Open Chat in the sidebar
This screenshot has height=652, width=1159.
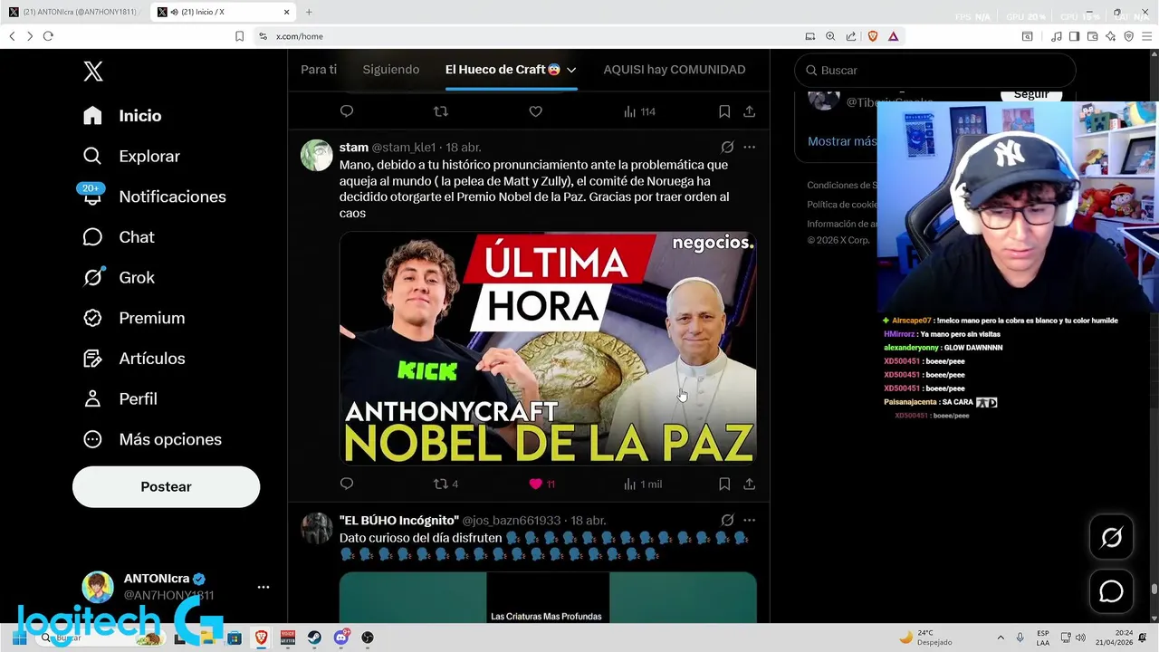(x=119, y=237)
